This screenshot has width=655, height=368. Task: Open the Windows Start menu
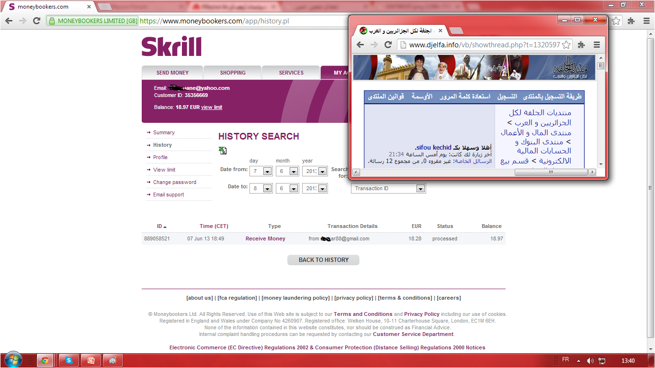tap(13, 360)
